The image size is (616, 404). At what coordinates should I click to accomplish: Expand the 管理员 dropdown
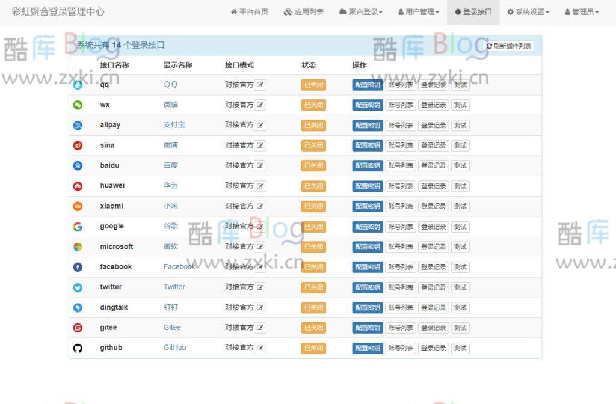[x=581, y=11]
